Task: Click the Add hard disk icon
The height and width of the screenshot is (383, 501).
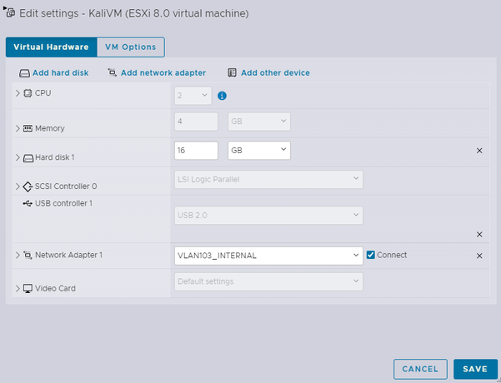Action: [x=25, y=73]
